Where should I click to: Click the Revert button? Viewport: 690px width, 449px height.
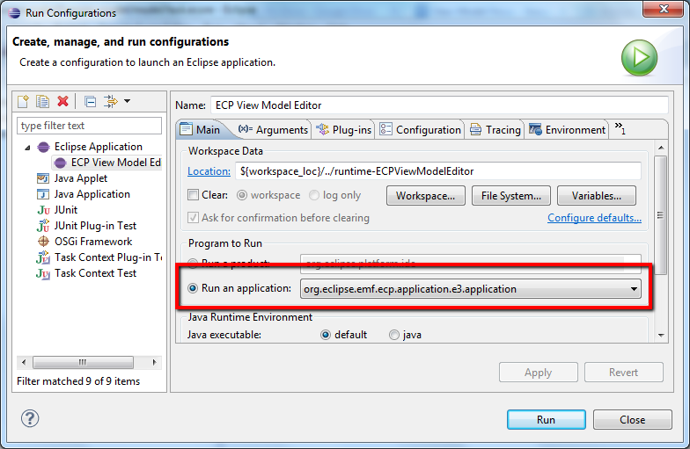(x=623, y=373)
